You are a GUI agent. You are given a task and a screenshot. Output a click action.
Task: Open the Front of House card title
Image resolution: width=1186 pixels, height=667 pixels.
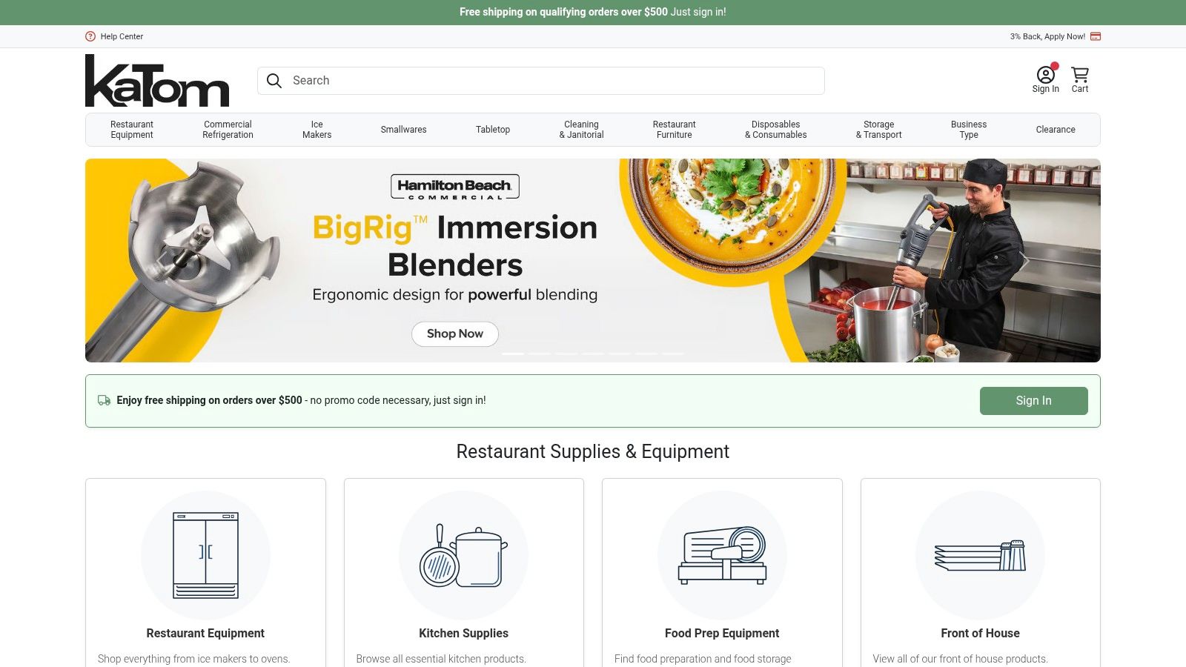(980, 634)
